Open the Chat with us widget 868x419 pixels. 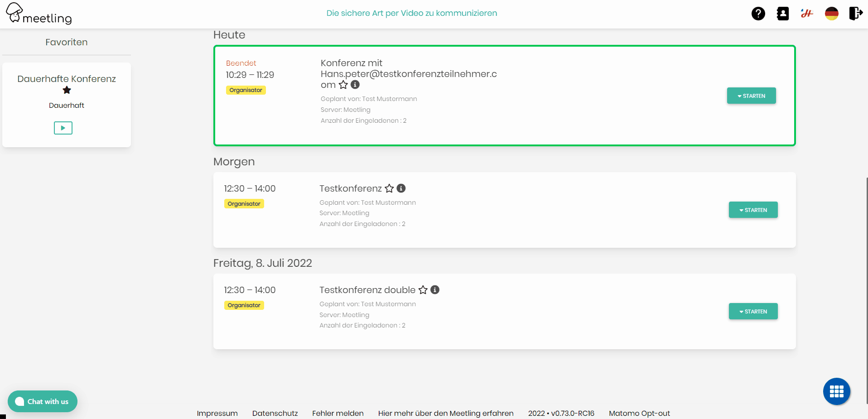coord(43,401)
